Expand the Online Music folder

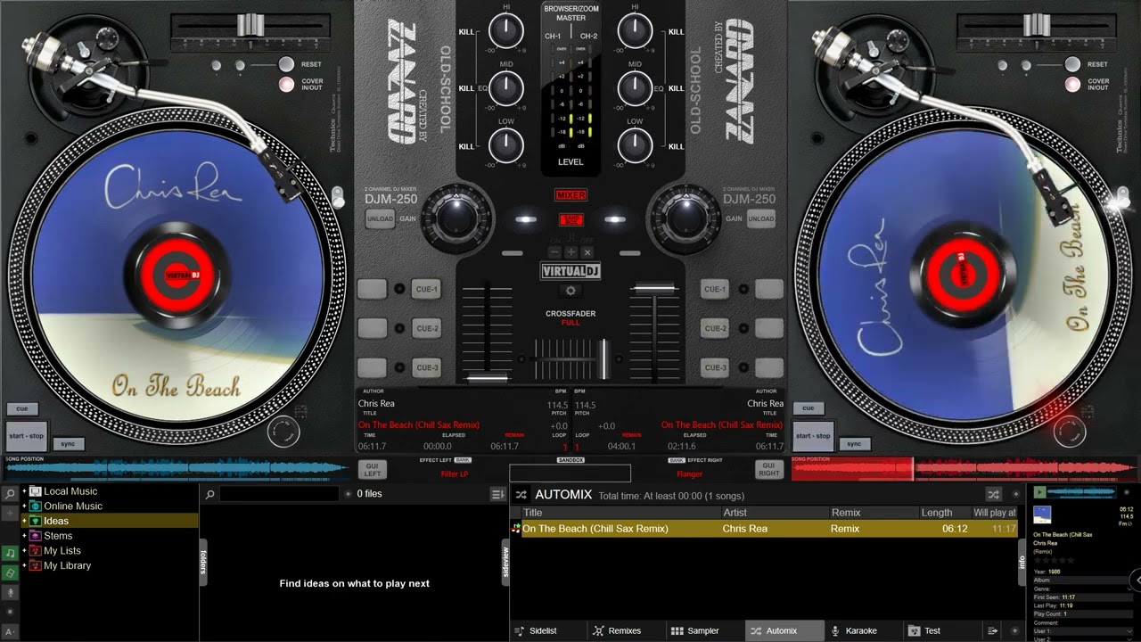tap(24, 506)
